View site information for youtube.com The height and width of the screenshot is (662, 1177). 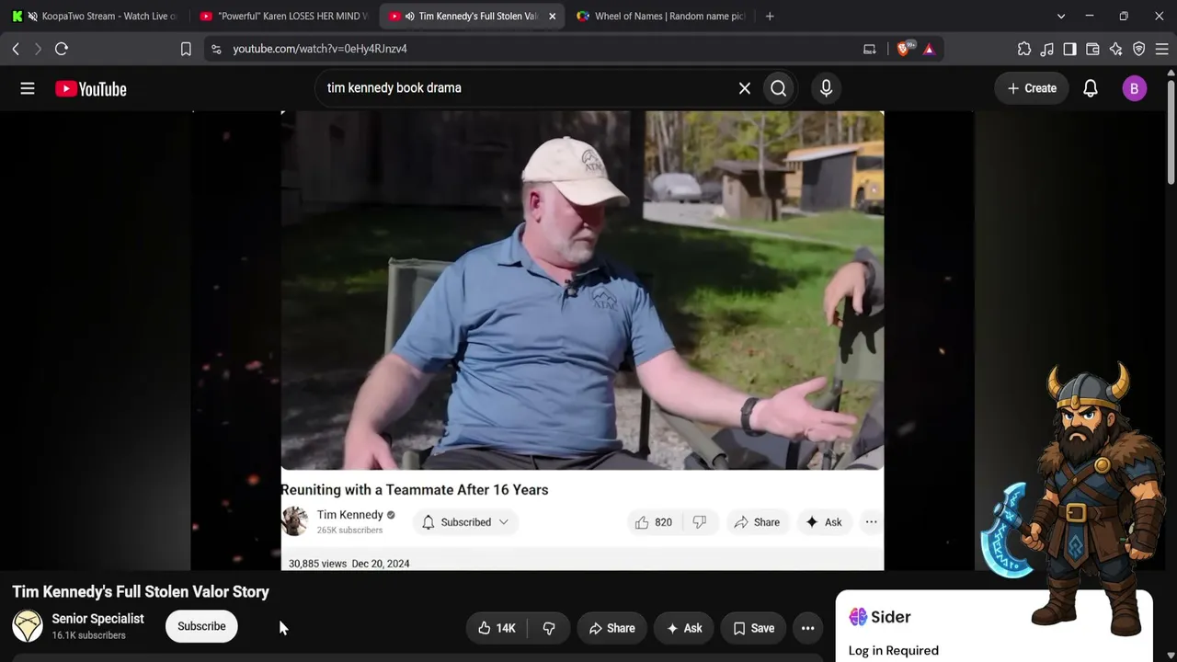point(216,49)
